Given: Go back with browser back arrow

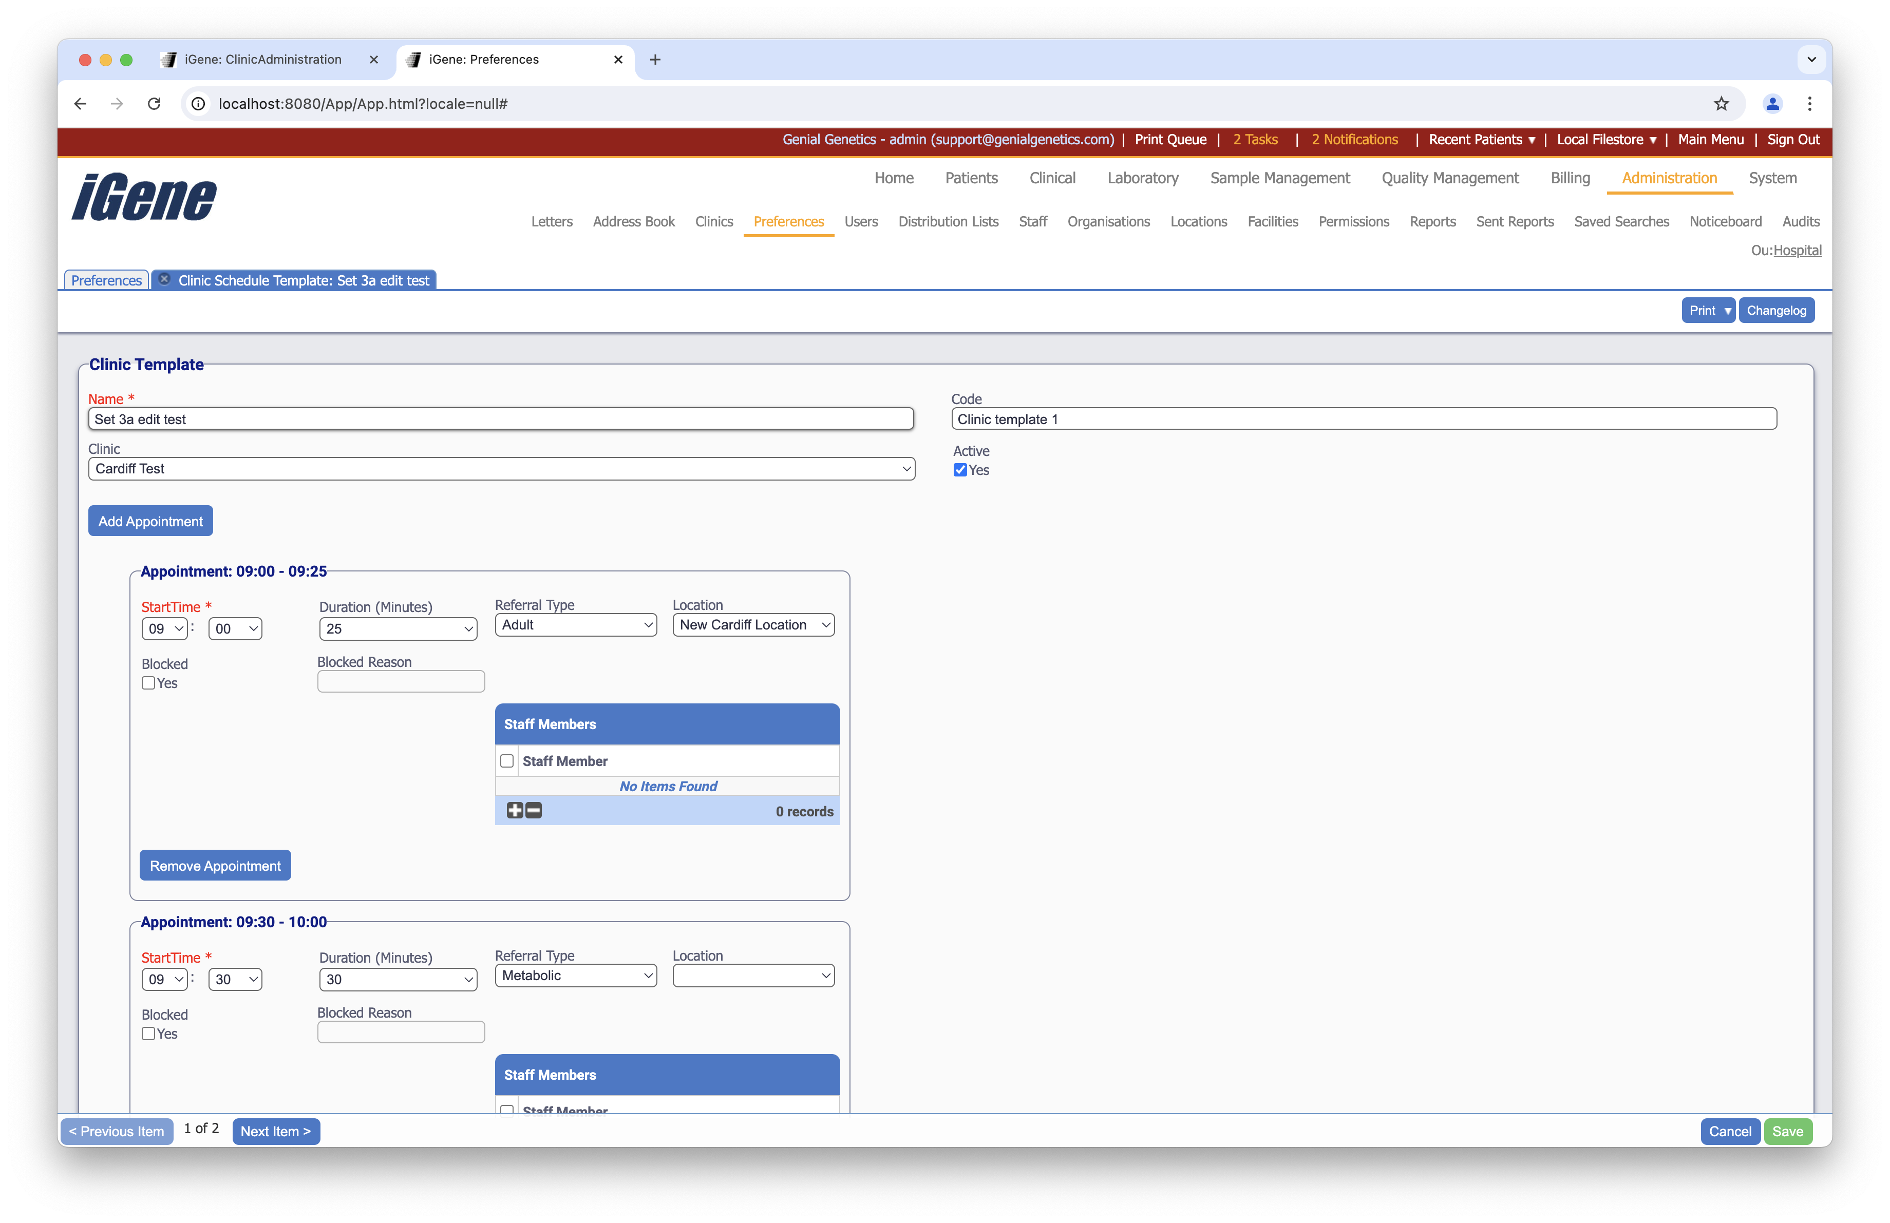Looking at the screenshot, I should (80, 103).
